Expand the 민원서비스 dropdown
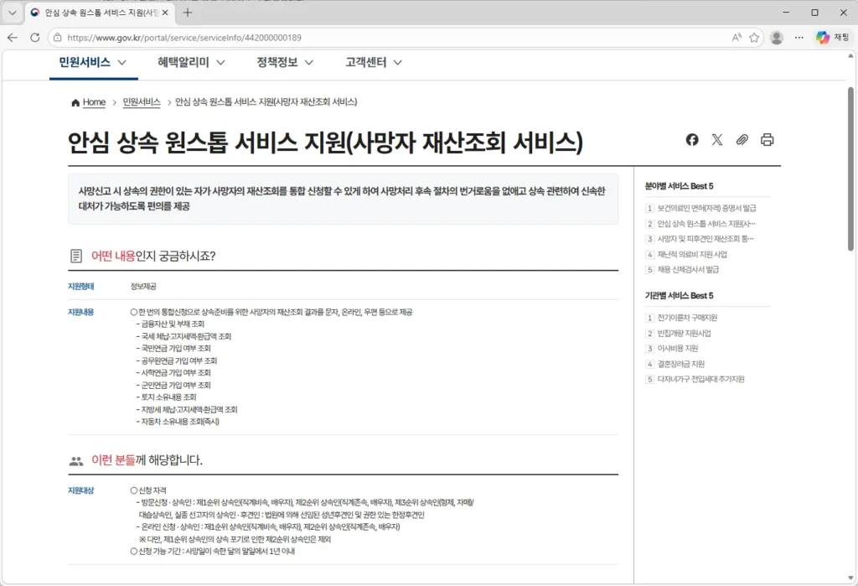 [x=92, y=62]
